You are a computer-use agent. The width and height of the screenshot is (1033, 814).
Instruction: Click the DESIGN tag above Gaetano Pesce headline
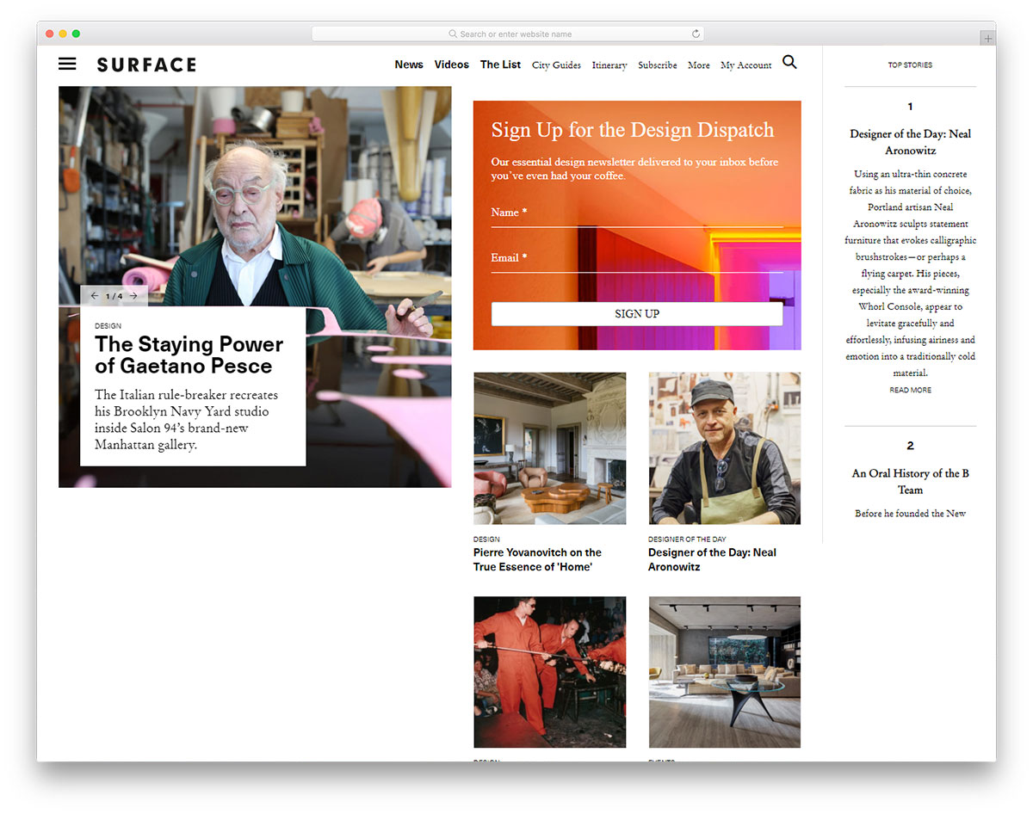pos(108,326)
